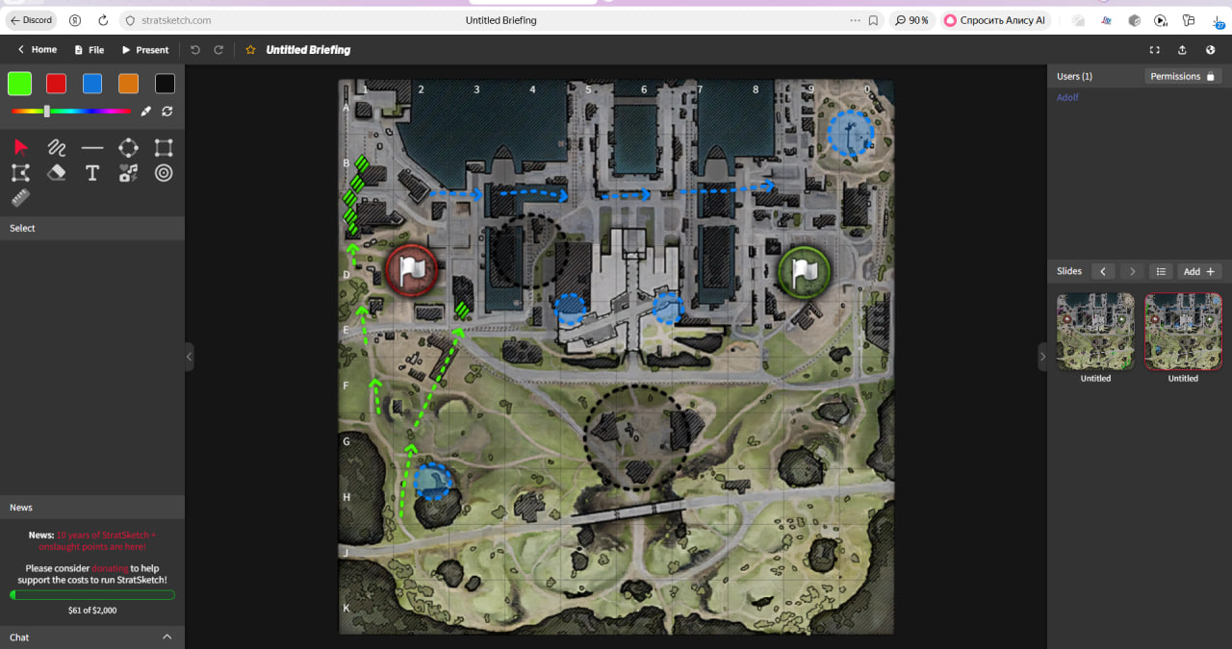Select the straight line tool
Viewport: 1232px width, 649px height.
pyautogui.click(x=92, y=147)
